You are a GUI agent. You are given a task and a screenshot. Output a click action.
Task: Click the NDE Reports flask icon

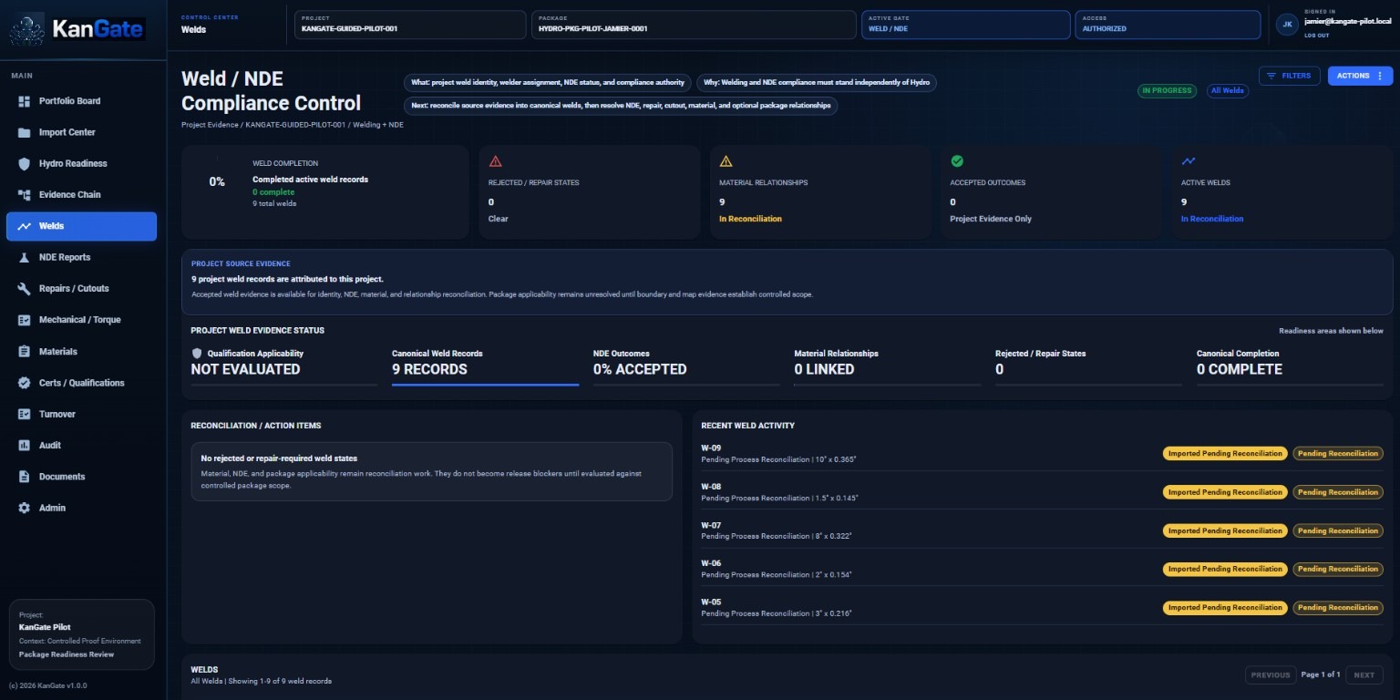coord(25,258)
